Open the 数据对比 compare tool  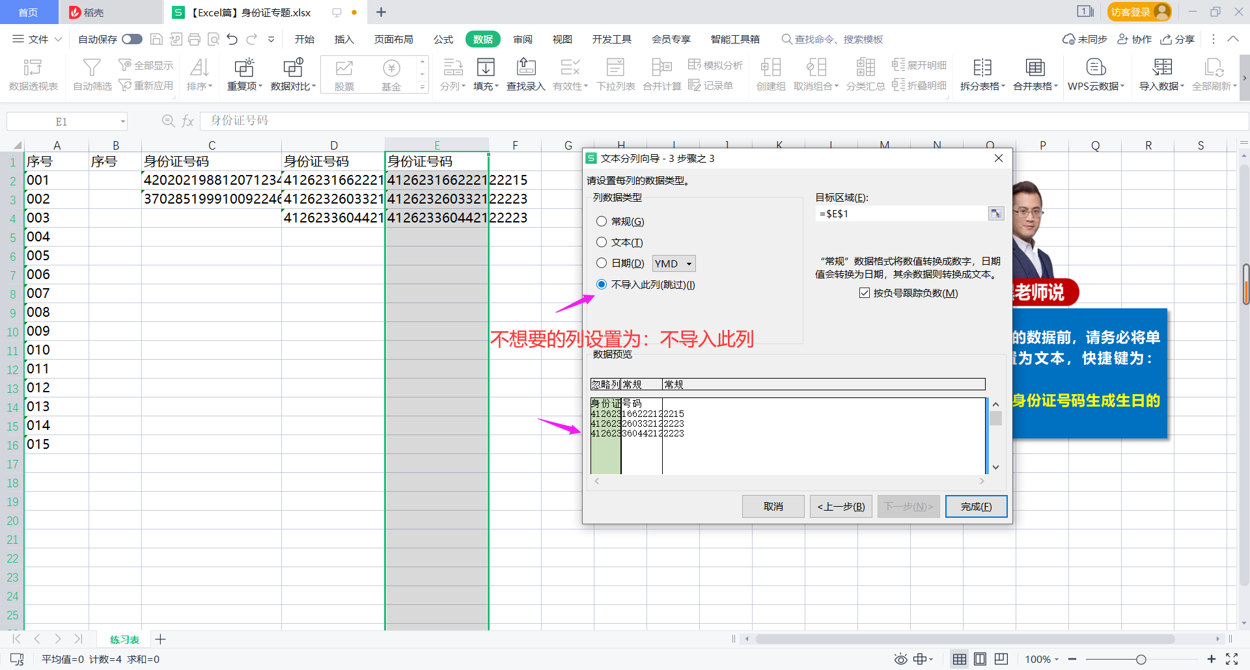point(293,74)
